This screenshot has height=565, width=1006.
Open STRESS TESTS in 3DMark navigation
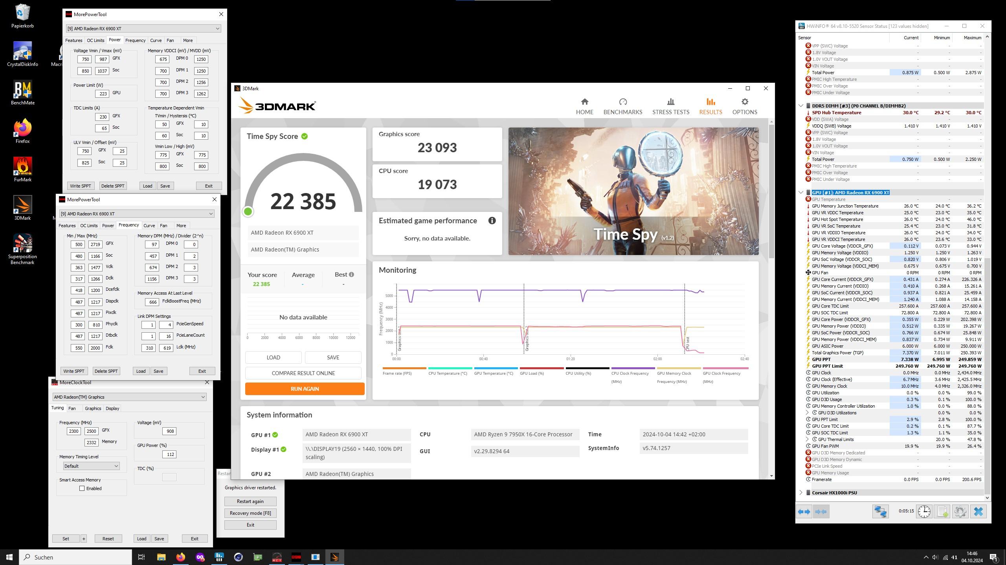tap(670, 106)
